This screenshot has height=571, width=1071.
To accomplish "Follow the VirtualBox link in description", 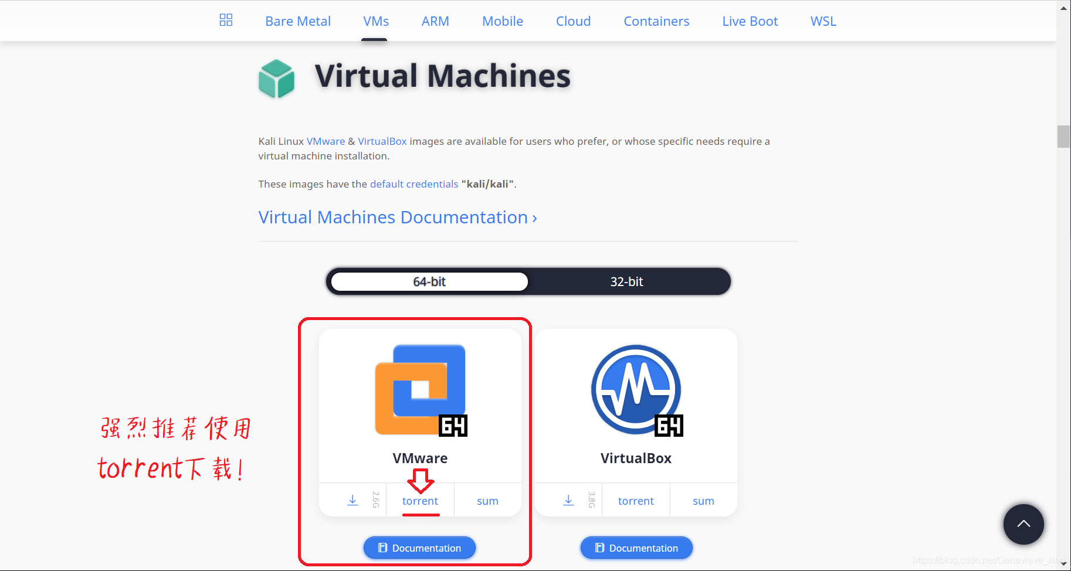I will point(382,141).
